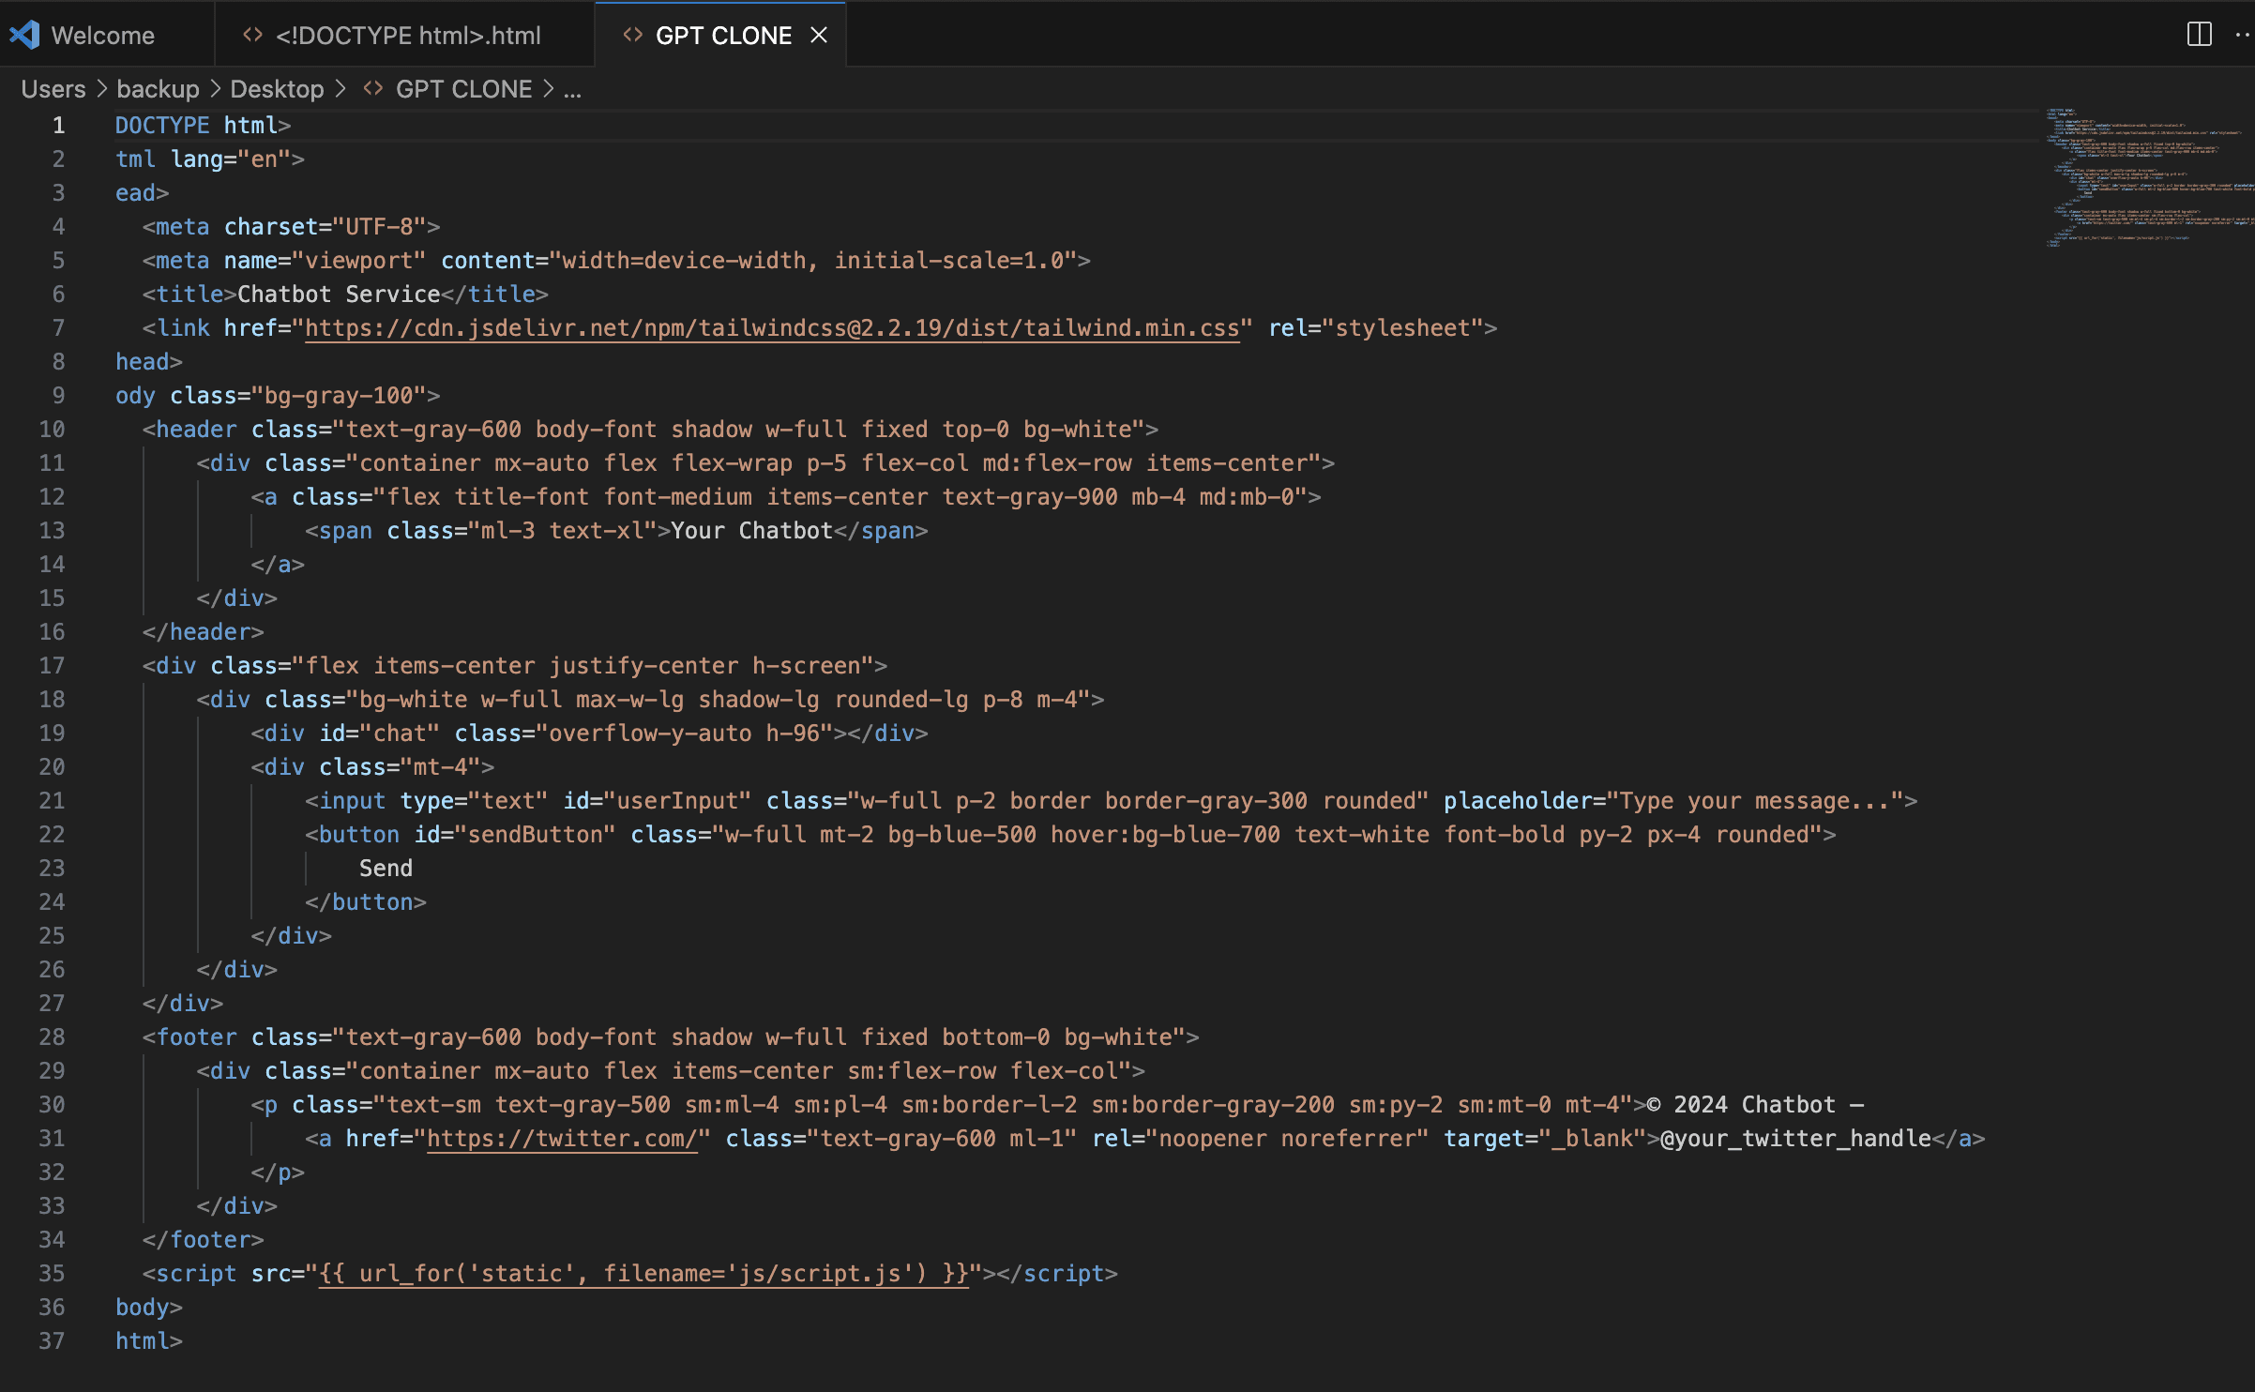Switch to the <!DOCTYPE html>.html tab
The height and width of the screenshot is (1392, 2255).
pyautogui.click(x=407, y=36)
